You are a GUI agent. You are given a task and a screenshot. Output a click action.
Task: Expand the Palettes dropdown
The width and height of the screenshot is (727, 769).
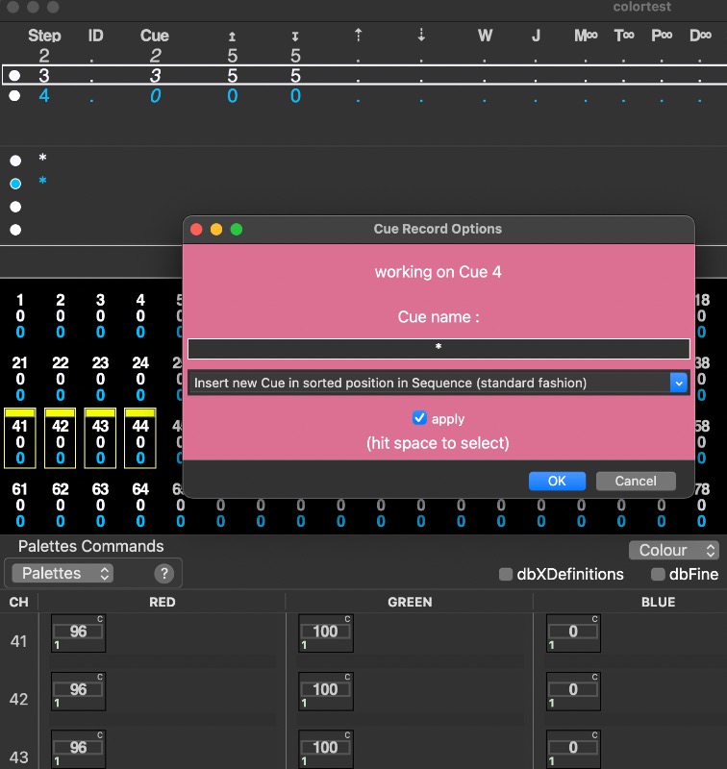tap(63, 573)
